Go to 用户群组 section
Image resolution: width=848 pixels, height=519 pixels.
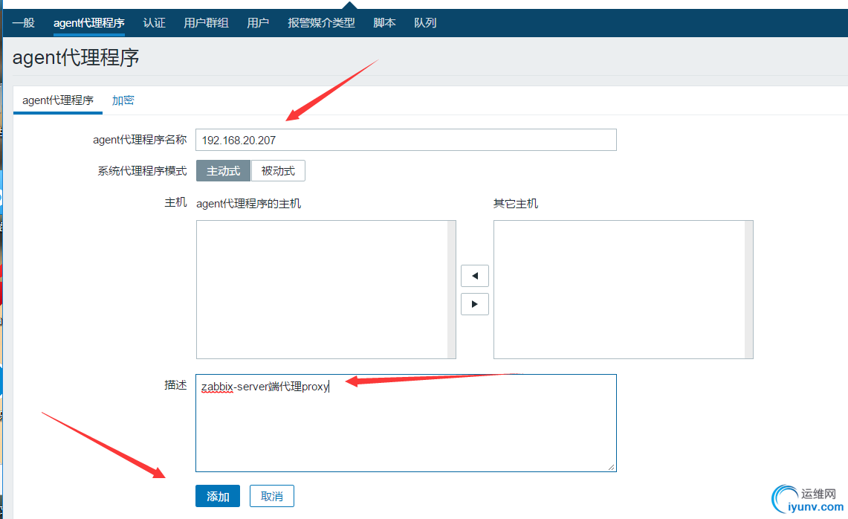tap(206, 23)
